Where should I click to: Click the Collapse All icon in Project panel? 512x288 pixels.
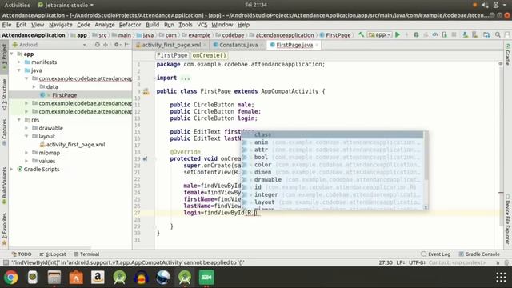coord(106,45)
